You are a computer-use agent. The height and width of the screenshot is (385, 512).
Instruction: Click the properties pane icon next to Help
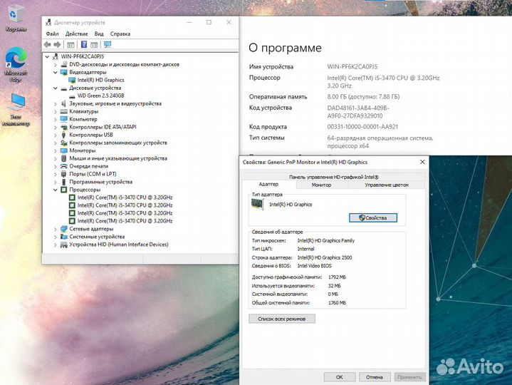[x=94, y=44]
